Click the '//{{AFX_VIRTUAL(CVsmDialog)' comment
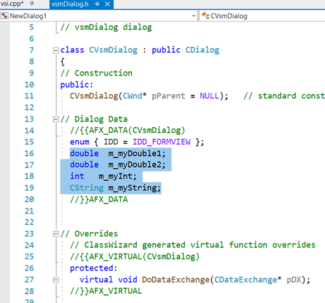 (135, 257)
